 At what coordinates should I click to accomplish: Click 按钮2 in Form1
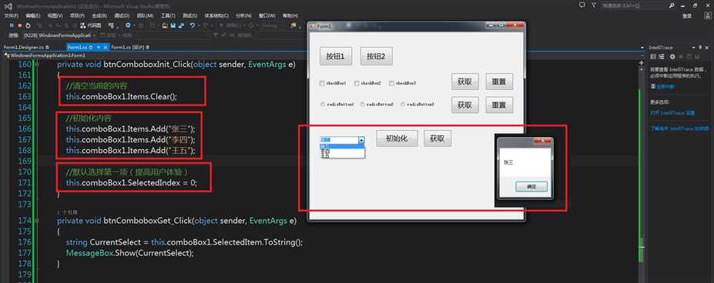377,56
